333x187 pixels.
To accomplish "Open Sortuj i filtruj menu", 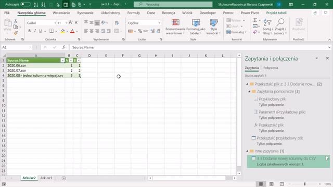I will click(x=267, y=26).
